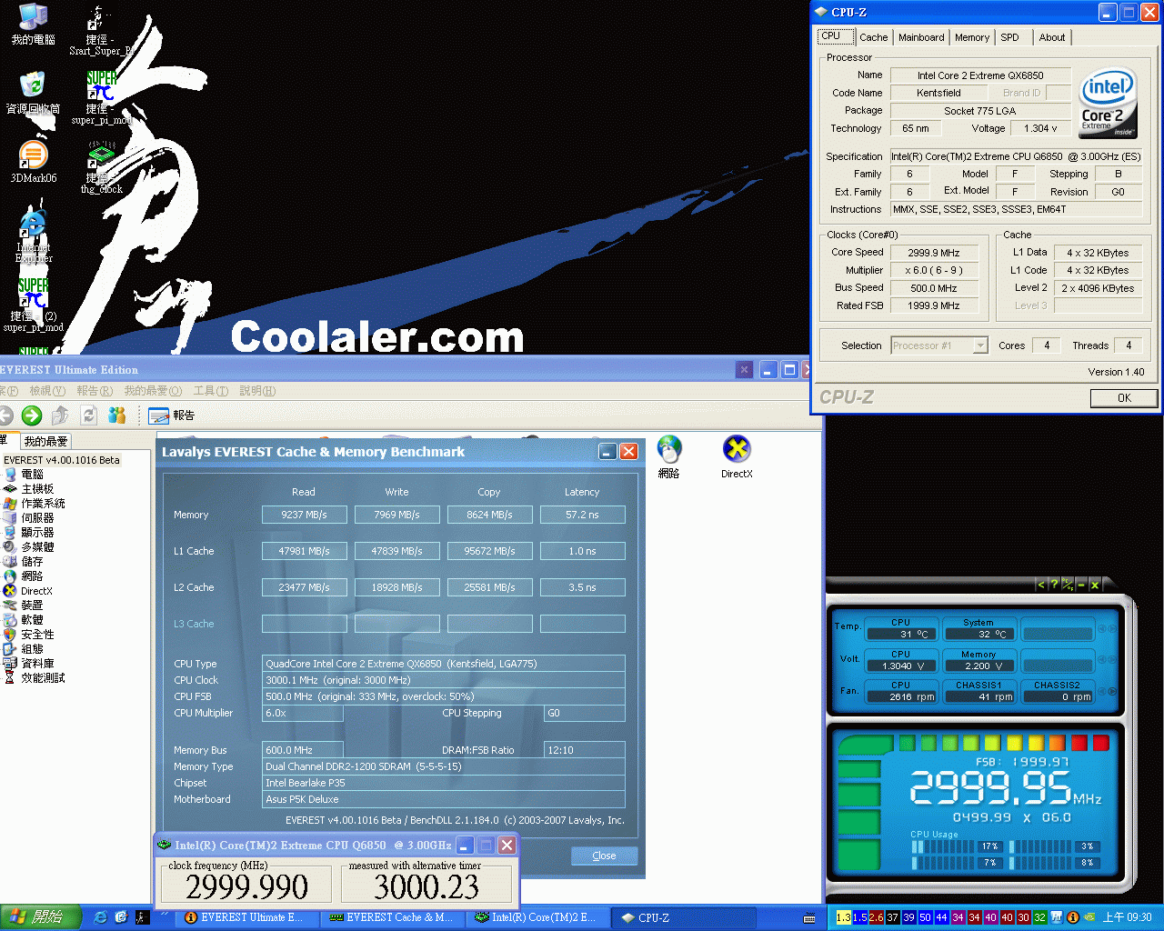This screenshot has height=931, width=1164.
Task: Click the Memory Latency value 57.2 ns
Action: (582, 515)
